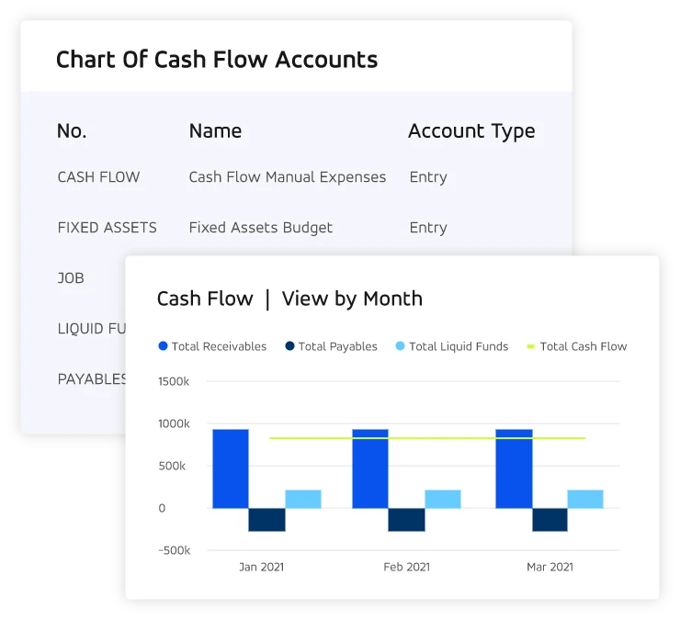Open the CASH FLOW account row
Screen dimensions: 680x620
click(296, 177)
